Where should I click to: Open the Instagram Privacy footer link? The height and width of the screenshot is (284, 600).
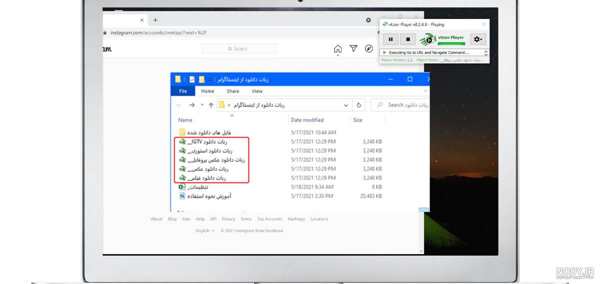[228, 219]
